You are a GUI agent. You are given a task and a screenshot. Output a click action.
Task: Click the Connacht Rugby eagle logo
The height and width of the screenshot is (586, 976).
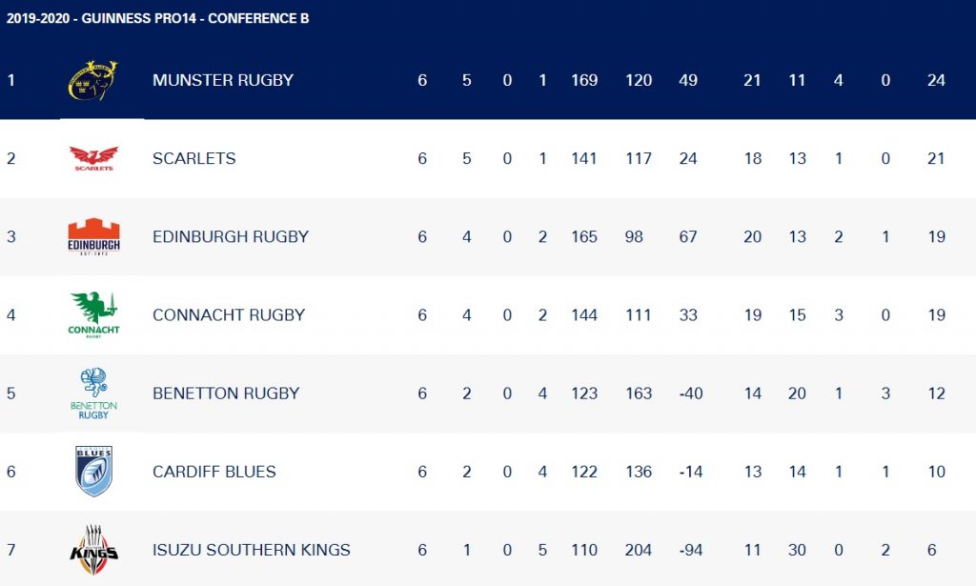[x=93, y=314]
